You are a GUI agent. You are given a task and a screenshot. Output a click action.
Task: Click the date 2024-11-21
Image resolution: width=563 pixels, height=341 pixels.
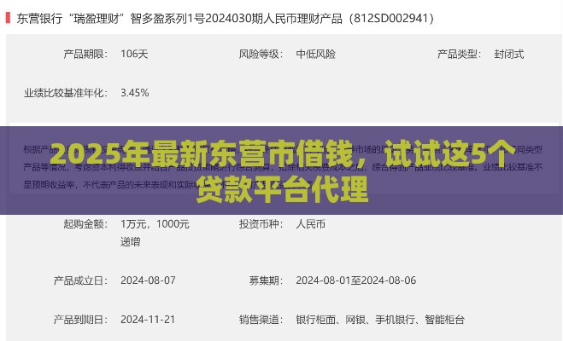148,320
